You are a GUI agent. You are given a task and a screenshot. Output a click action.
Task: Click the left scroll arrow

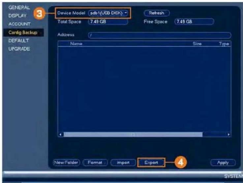(x=60, y=134)
